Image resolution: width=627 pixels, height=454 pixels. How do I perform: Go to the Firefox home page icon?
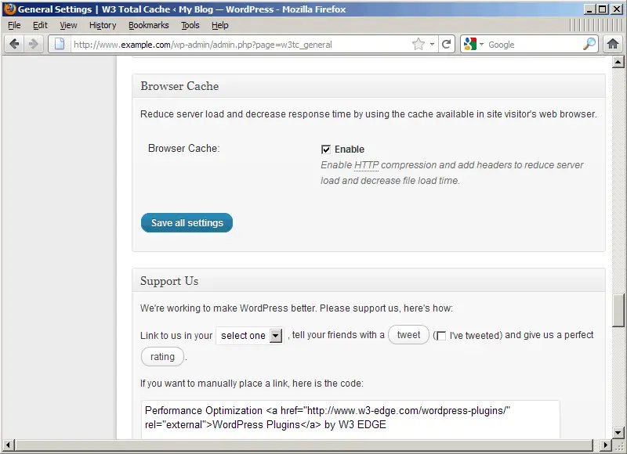point(613,44)
